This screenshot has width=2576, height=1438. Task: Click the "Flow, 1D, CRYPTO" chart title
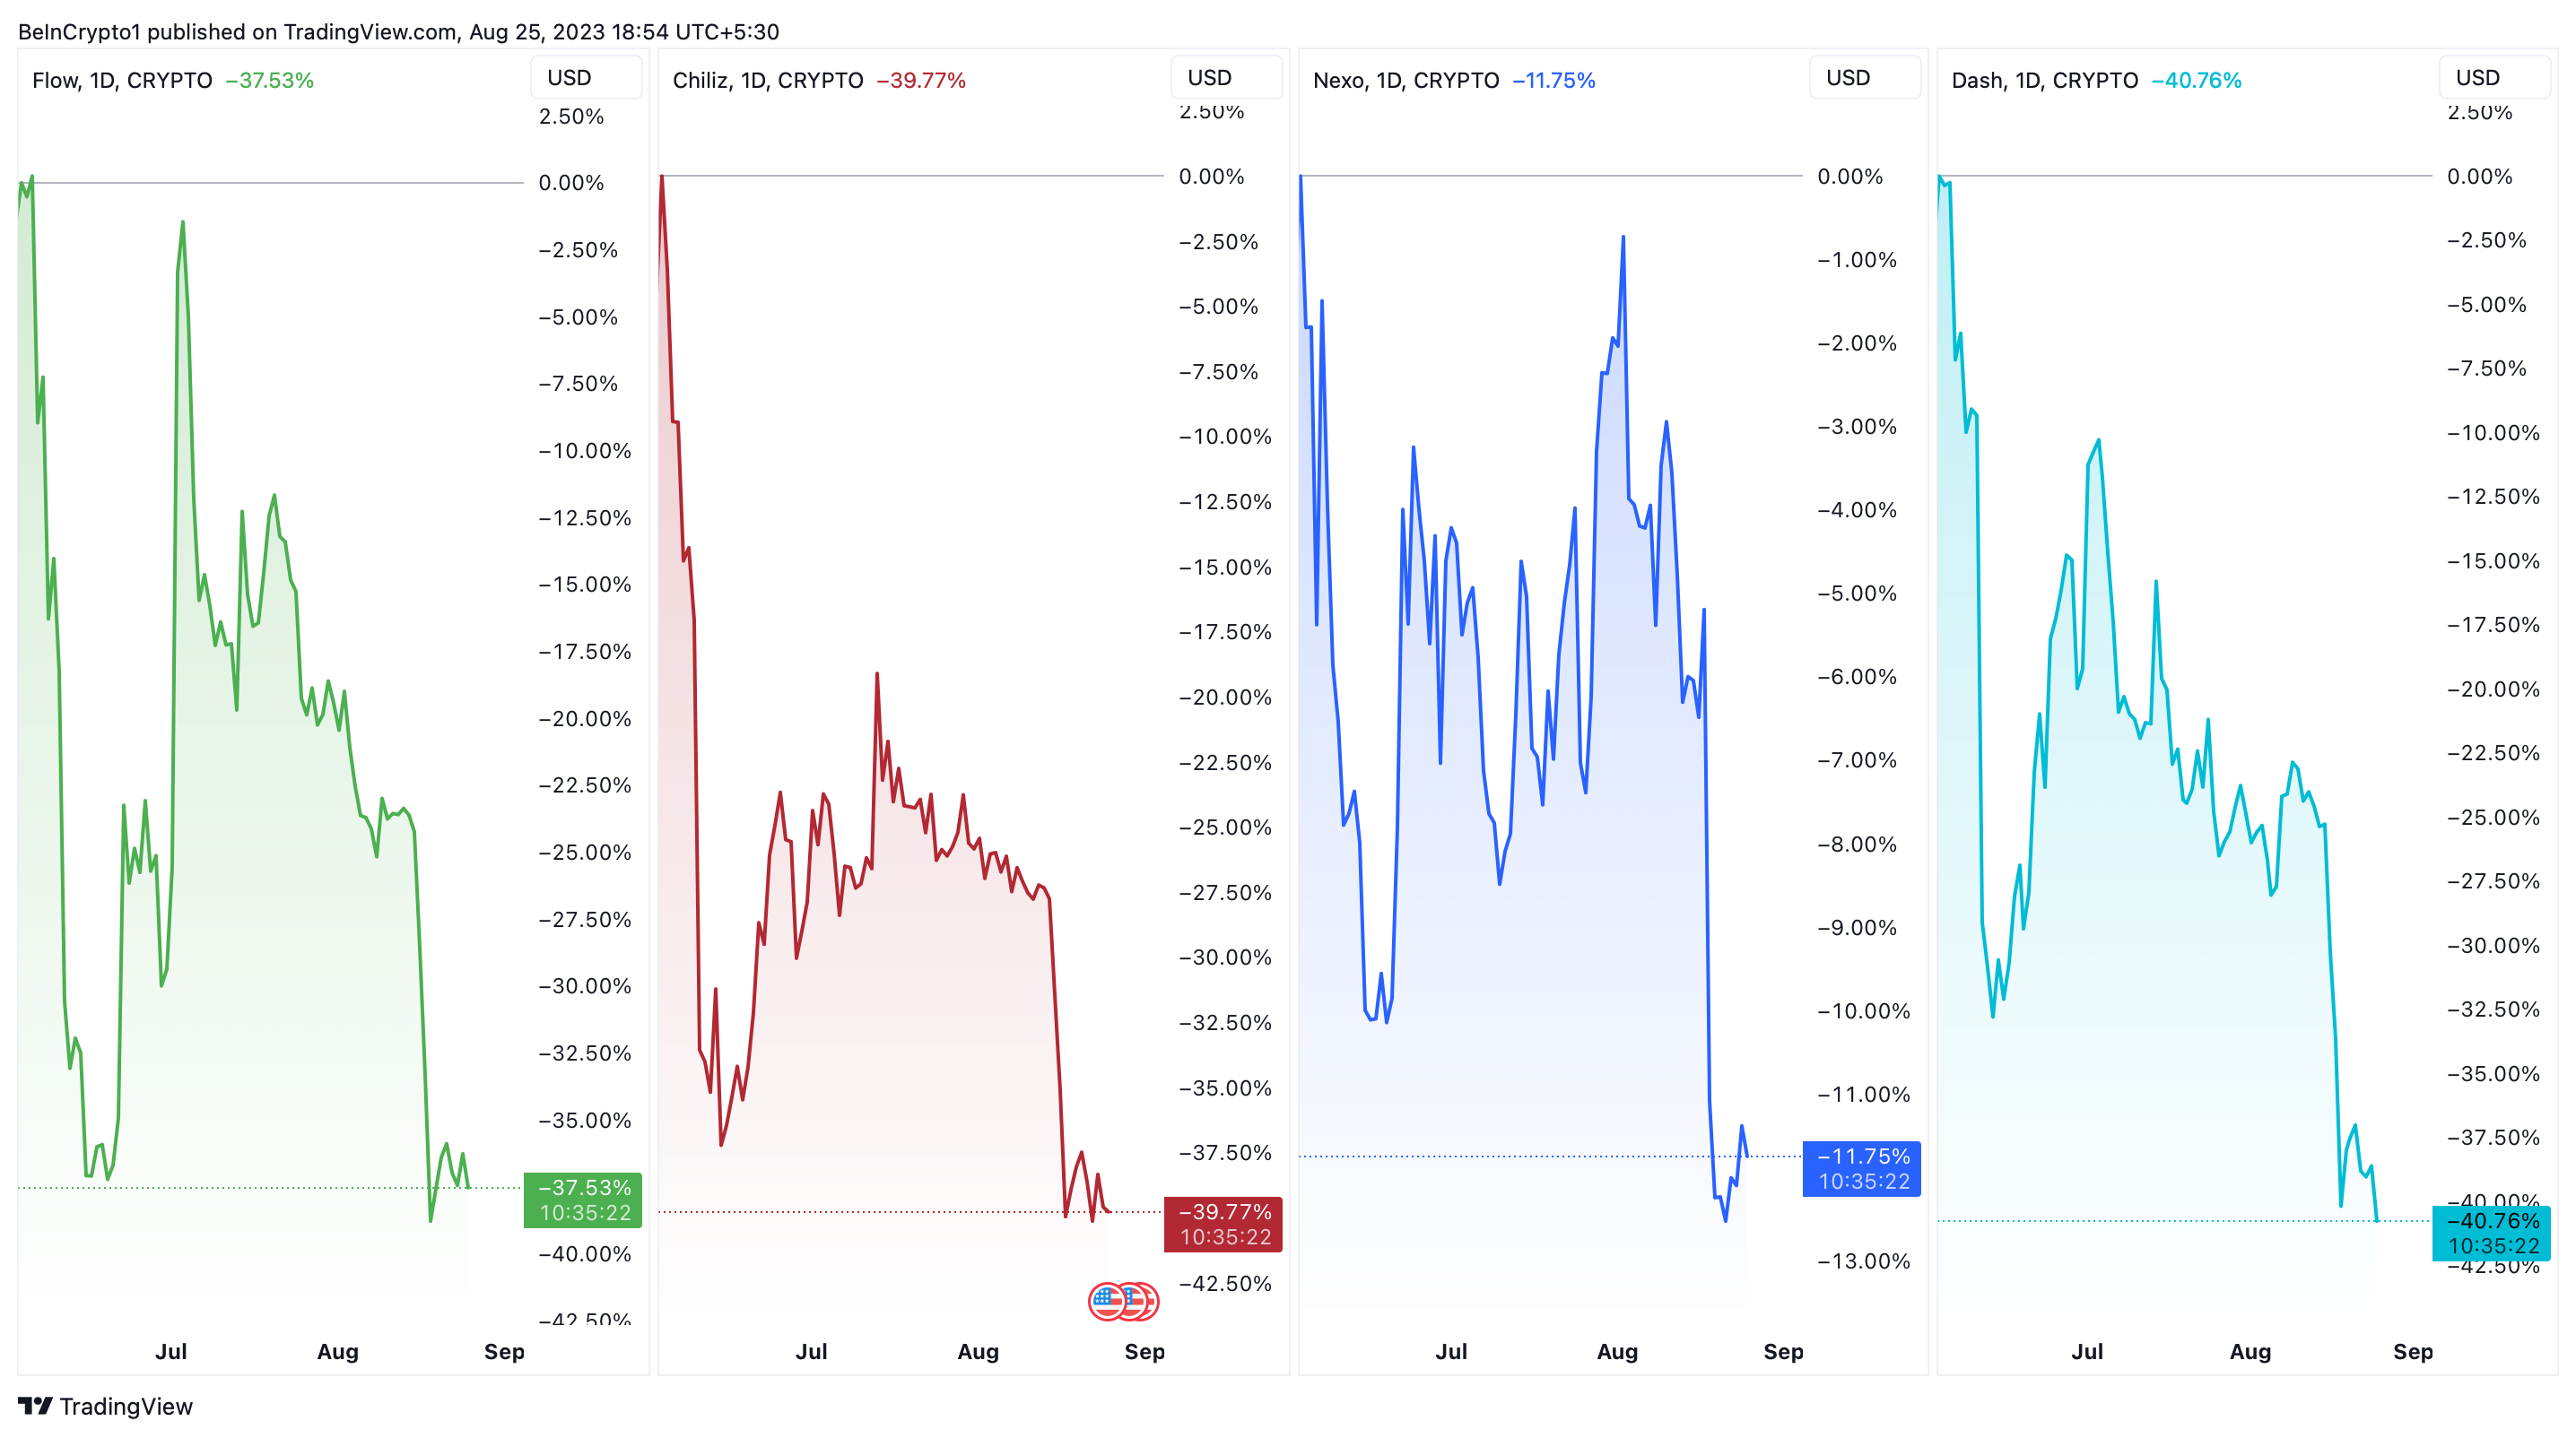(122, 80)
